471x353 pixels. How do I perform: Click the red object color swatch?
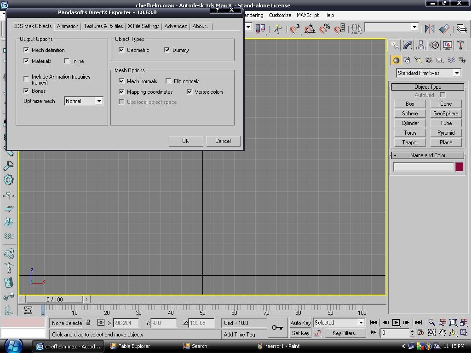tap(459, 167)
